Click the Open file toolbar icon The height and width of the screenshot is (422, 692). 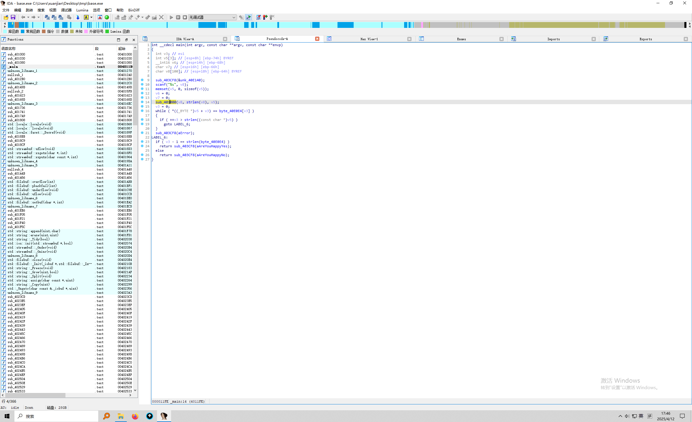click(x=6, y=17)
